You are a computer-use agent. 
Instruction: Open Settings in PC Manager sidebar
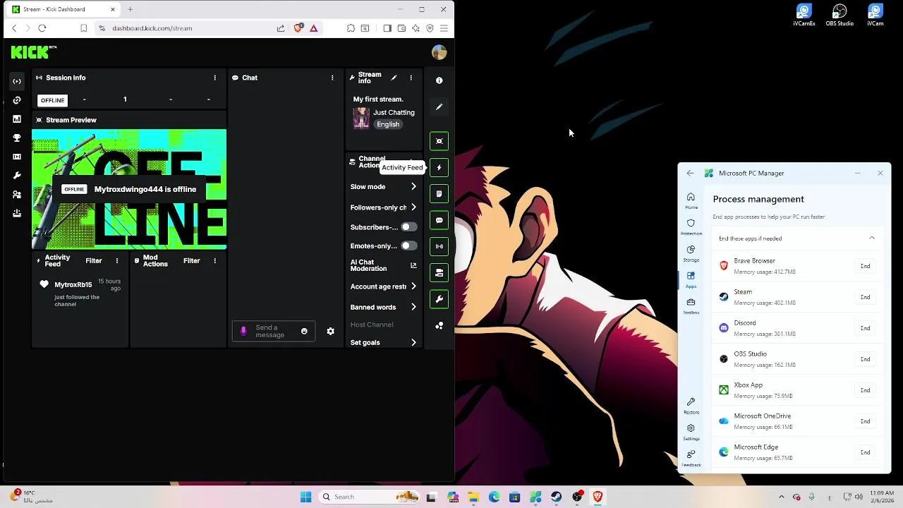click(691, 432)
